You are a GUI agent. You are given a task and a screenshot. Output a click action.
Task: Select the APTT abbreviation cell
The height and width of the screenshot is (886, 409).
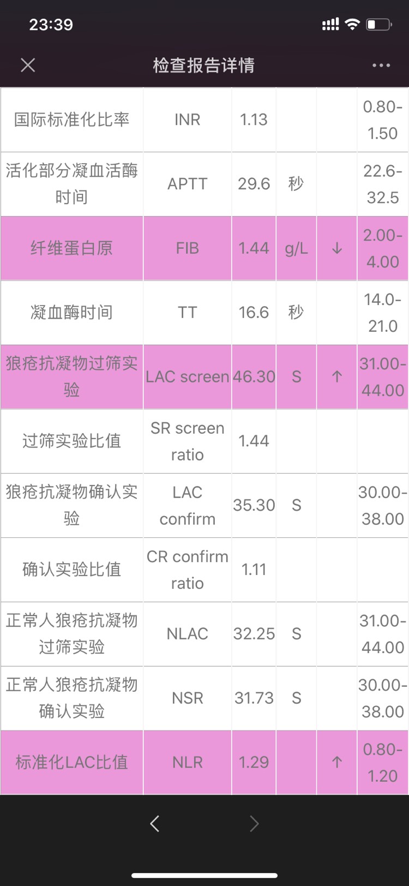tap(187, 184)
